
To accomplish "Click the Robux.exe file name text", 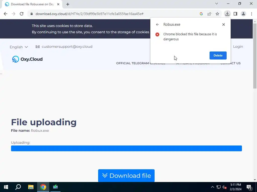I will click(40, 130).
